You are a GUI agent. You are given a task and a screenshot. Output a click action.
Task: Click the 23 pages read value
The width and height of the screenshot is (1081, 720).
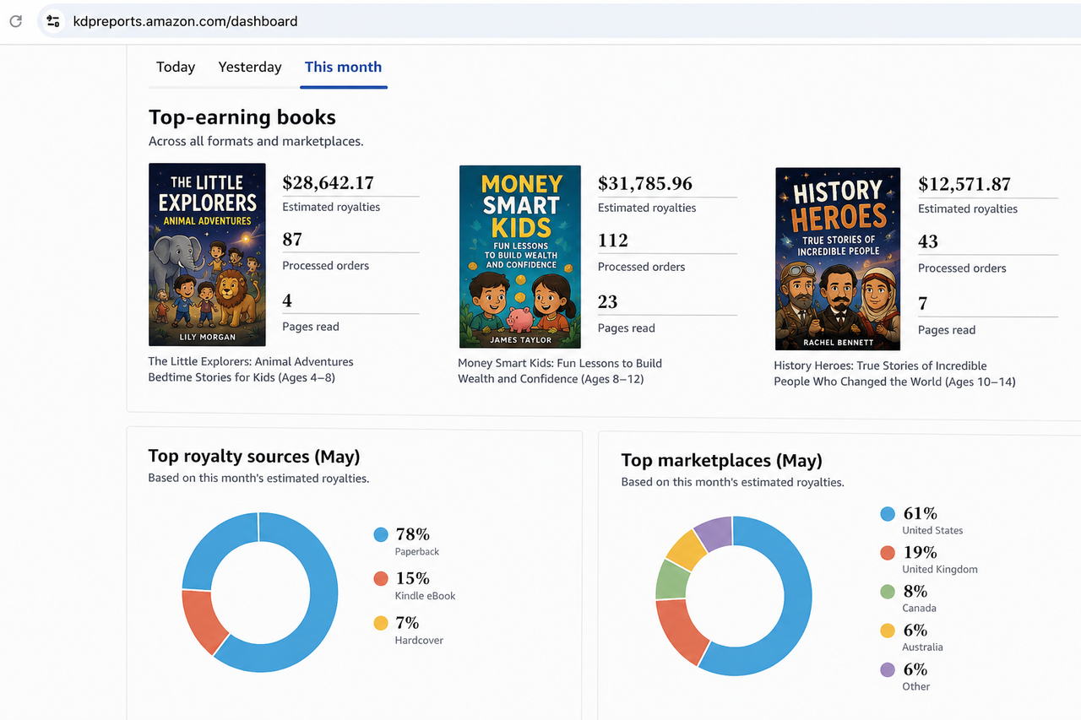point(607,302)
